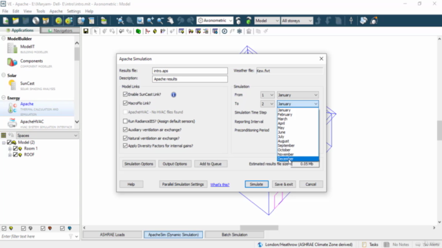This screenshot has width=442, height=248.
Task: Click the zoom out magnifier icon
Action: tap(160, 21)
